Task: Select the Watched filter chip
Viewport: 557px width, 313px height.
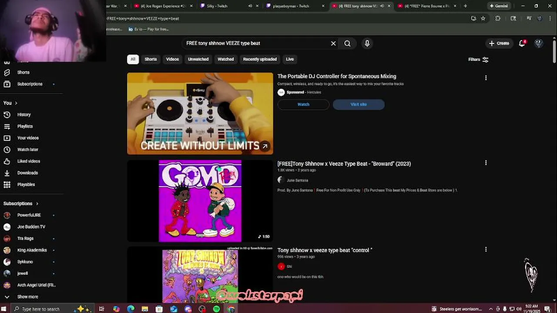Action: pyautogui.click(x=225, y=59)
